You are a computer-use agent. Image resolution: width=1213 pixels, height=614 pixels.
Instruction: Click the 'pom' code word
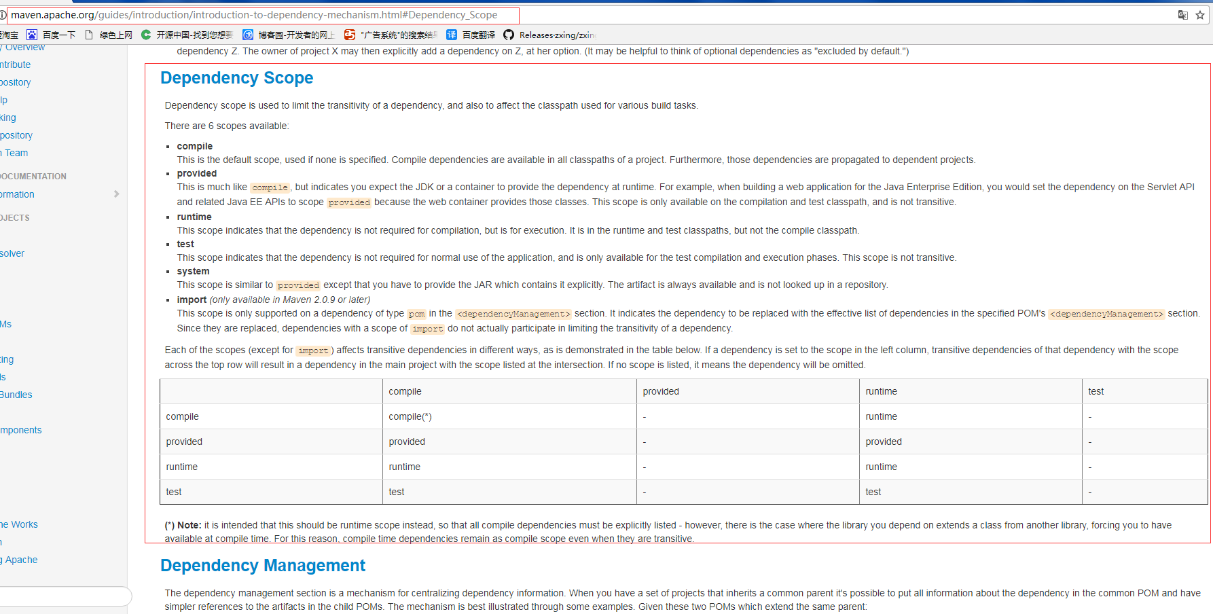(x=416, y=314)
